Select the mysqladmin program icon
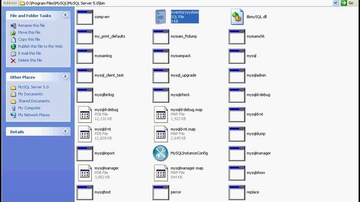 point(237,76)
